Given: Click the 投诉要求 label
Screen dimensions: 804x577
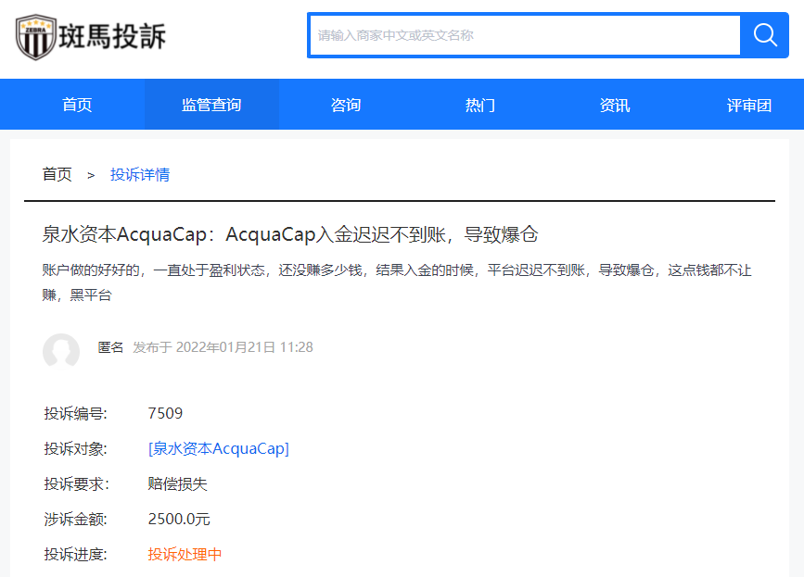Looking at the screenshot, I should click(76, 483).
